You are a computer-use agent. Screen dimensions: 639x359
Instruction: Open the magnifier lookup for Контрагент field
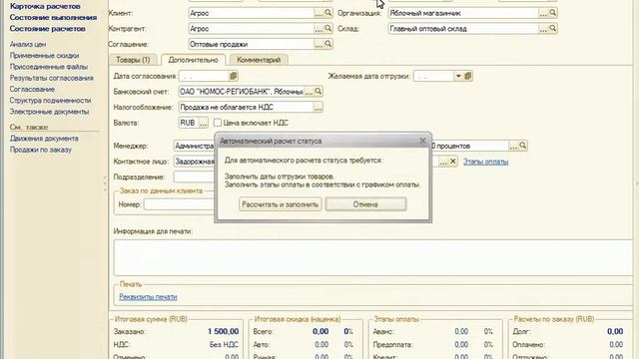pyautogui.click(x=328, y=29)
